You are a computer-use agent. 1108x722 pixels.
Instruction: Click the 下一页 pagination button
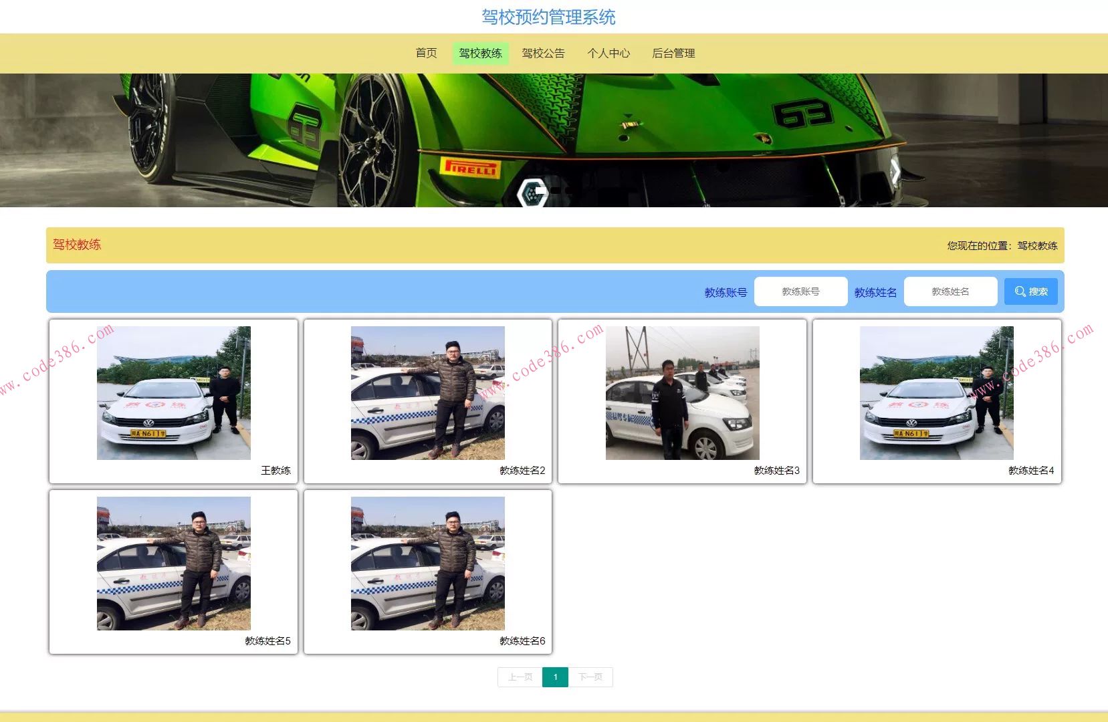coord(590,677)
